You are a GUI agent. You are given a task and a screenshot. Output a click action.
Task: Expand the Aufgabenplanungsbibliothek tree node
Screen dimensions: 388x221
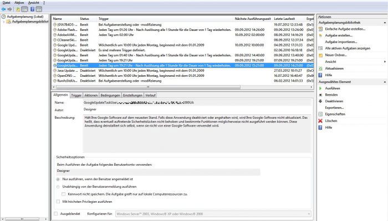coord(3,22)
